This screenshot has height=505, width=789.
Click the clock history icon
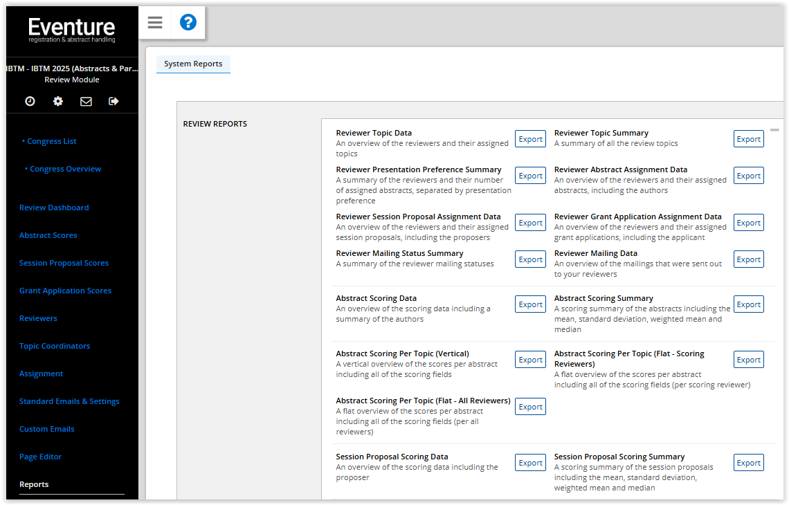pos(29,101)
